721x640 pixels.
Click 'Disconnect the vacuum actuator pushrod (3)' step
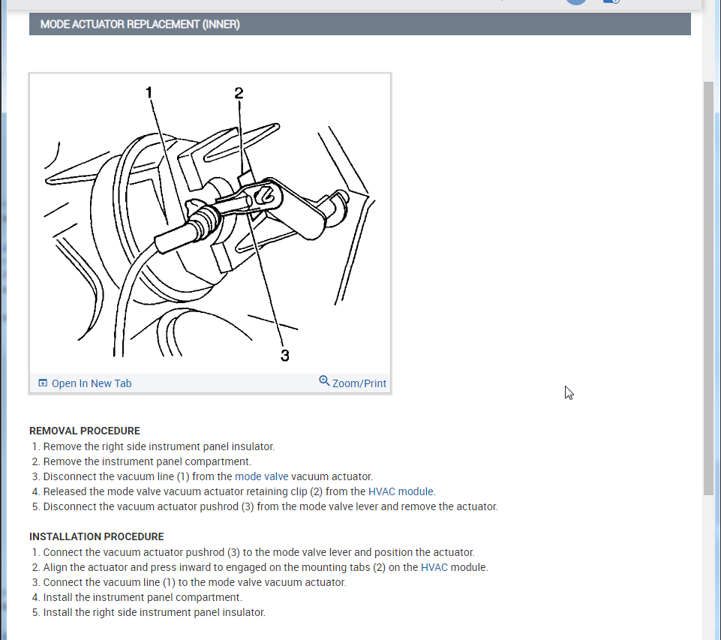[270, 506]
